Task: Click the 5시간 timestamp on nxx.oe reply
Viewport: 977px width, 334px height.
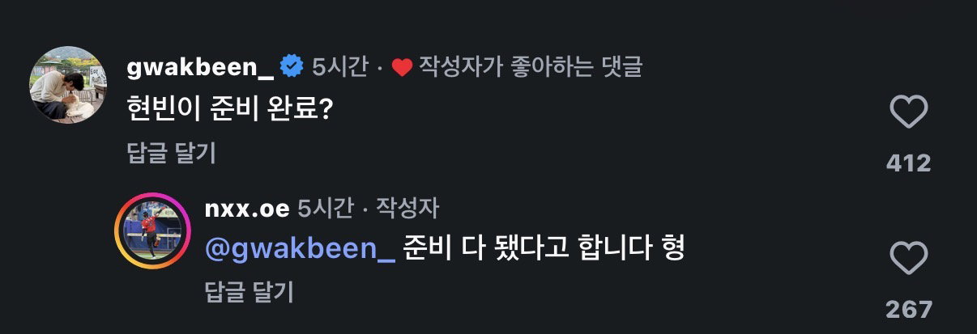Action: tap(325, 208)
